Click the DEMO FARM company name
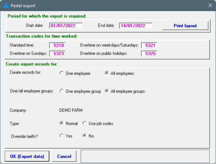The height and width of the screenshot is (164, 216). [71, 110]
